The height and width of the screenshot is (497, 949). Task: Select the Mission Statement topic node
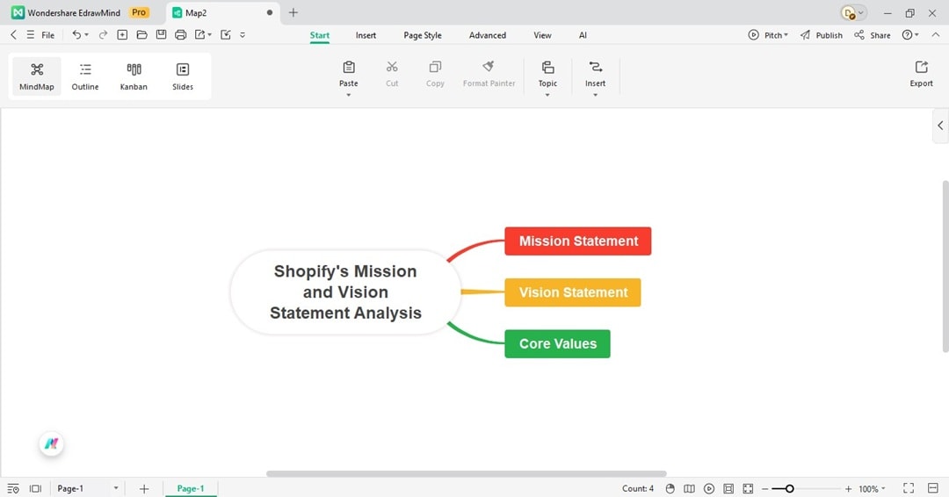(x=578, y=241)
